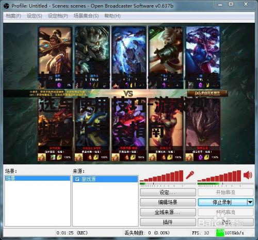
Task: Click the 设定... button
Action: [x=168, y=193]
